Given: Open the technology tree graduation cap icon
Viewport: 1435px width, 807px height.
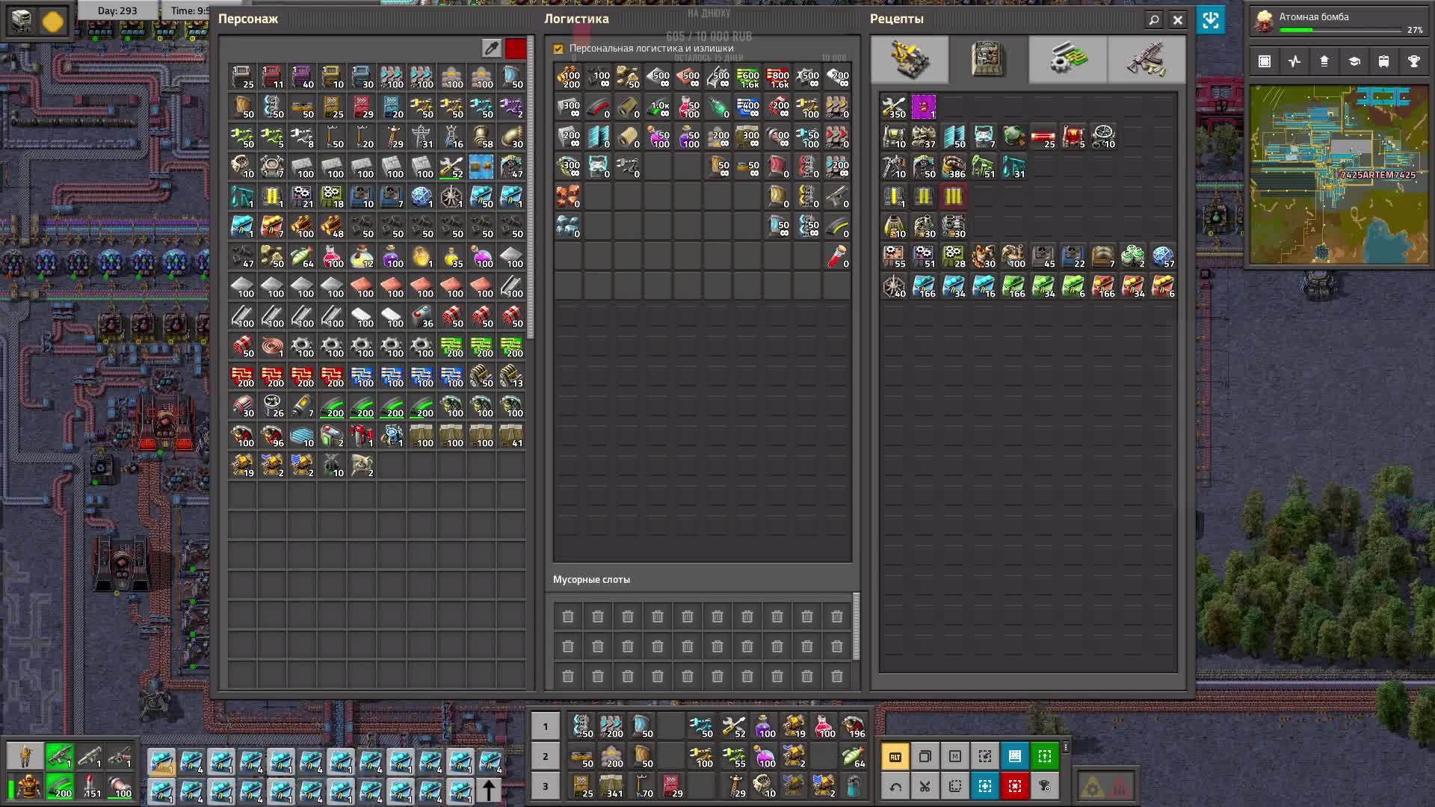Looking at the screenshot, I should 1354,62.
